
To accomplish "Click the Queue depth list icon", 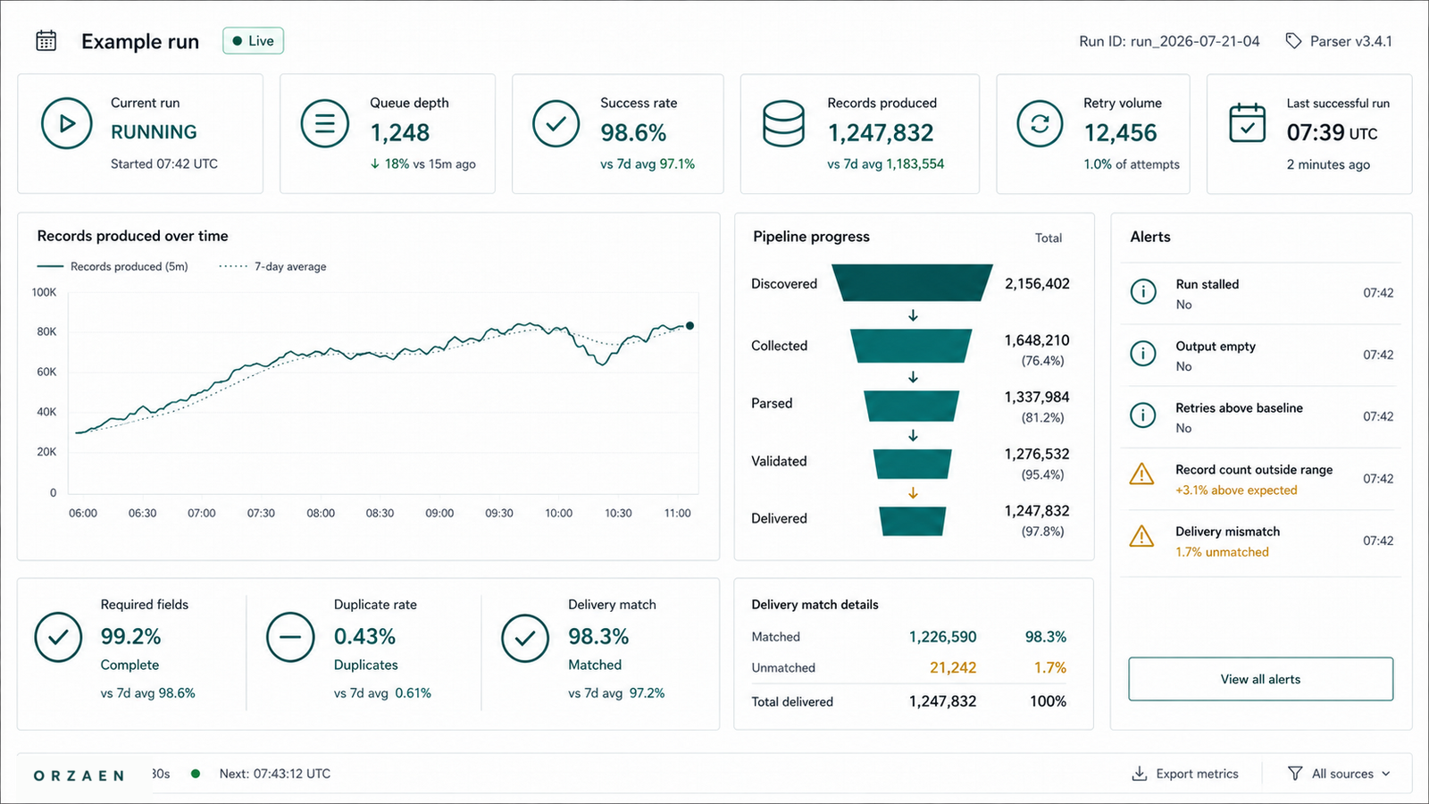I will (x=325, y=123).
